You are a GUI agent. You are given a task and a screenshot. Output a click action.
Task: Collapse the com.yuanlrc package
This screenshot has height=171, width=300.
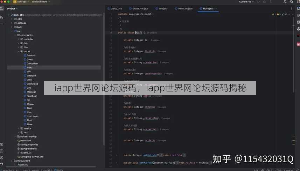tap(15, 35)
